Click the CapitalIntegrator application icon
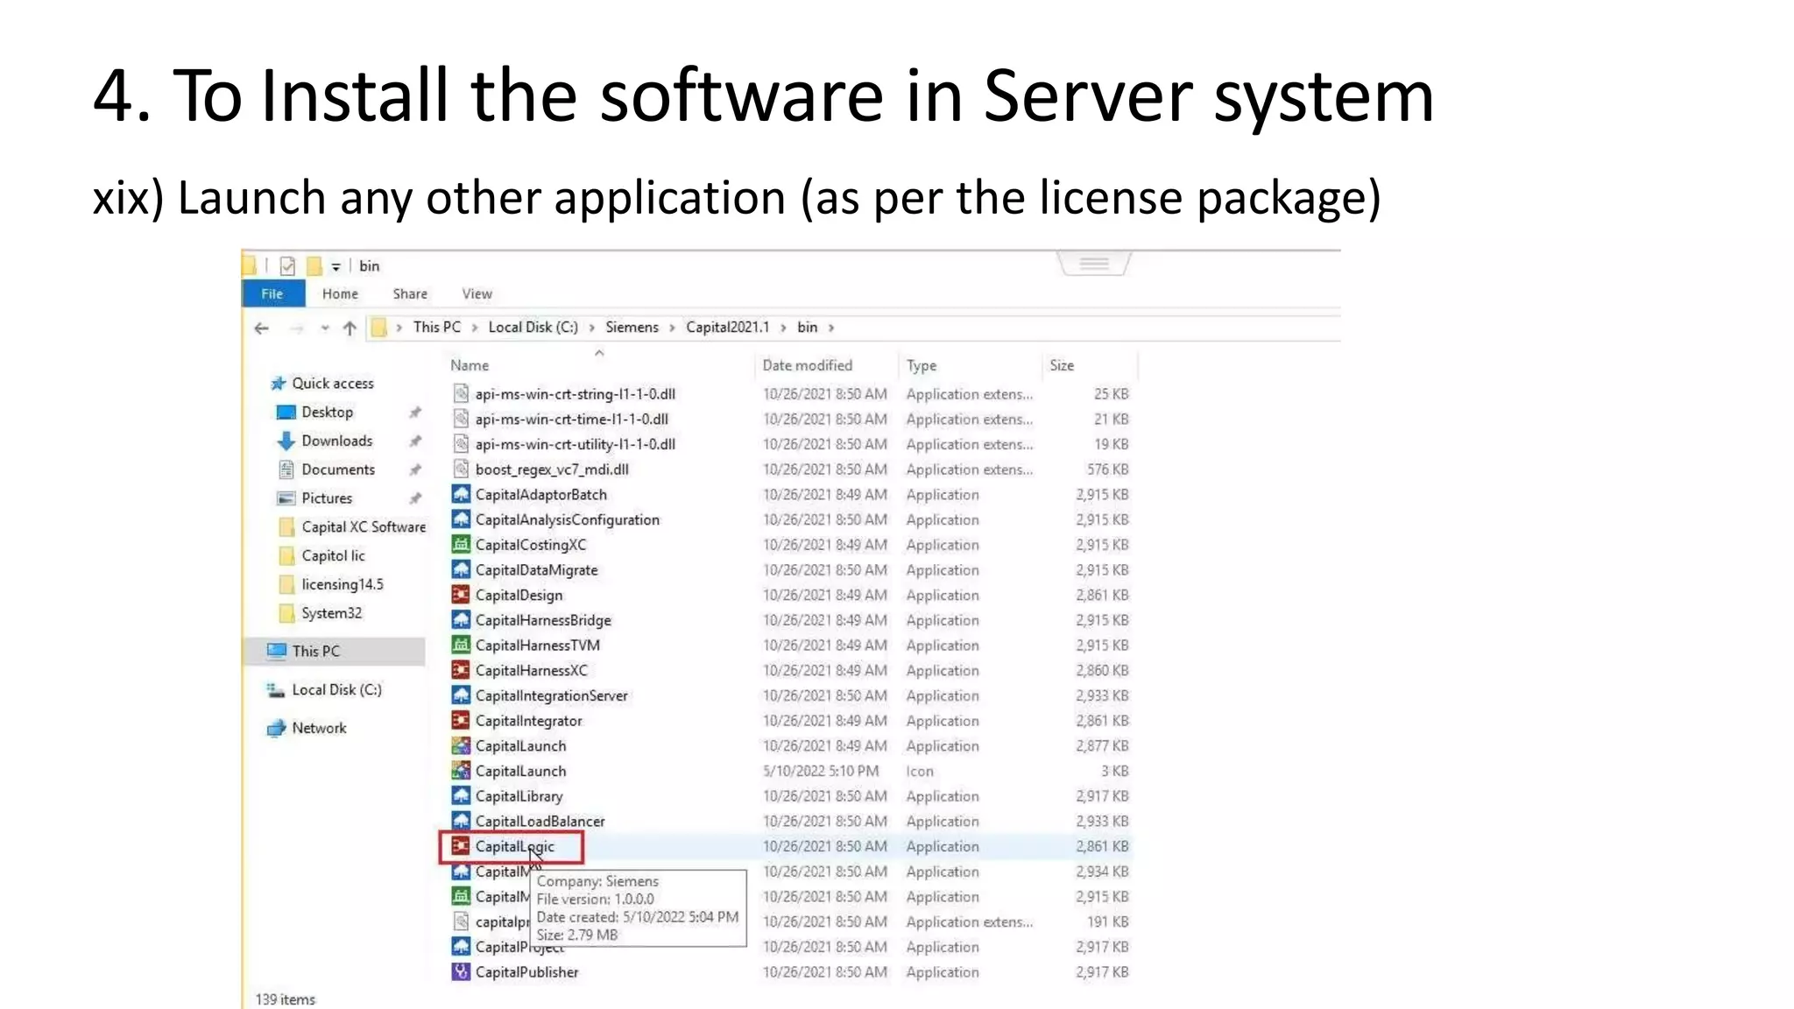This screenshot has width=1794, height=1009. (460, 720)
